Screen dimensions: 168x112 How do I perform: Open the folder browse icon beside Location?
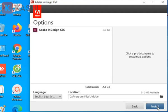click(x=161, y=97)
